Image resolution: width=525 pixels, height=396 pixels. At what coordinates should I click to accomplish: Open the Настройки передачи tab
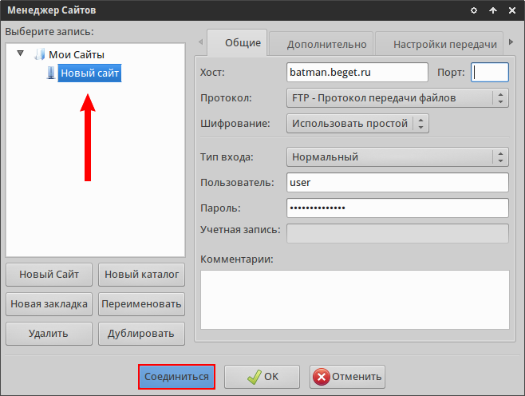coord(440,44)
